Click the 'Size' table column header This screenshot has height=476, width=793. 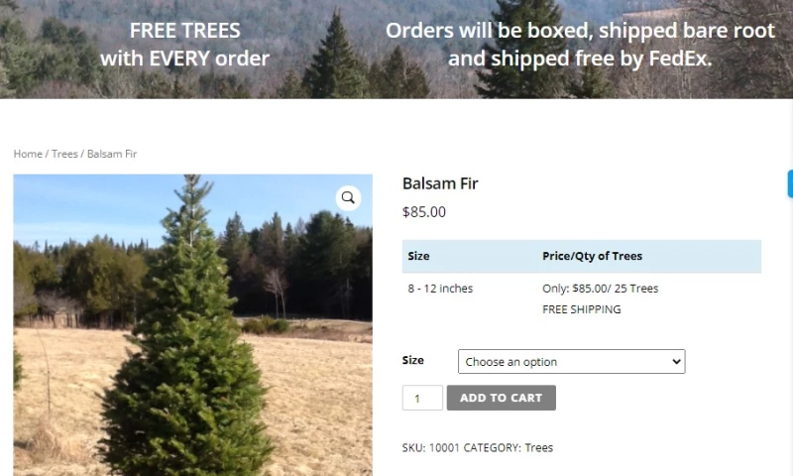click(418, 256)
